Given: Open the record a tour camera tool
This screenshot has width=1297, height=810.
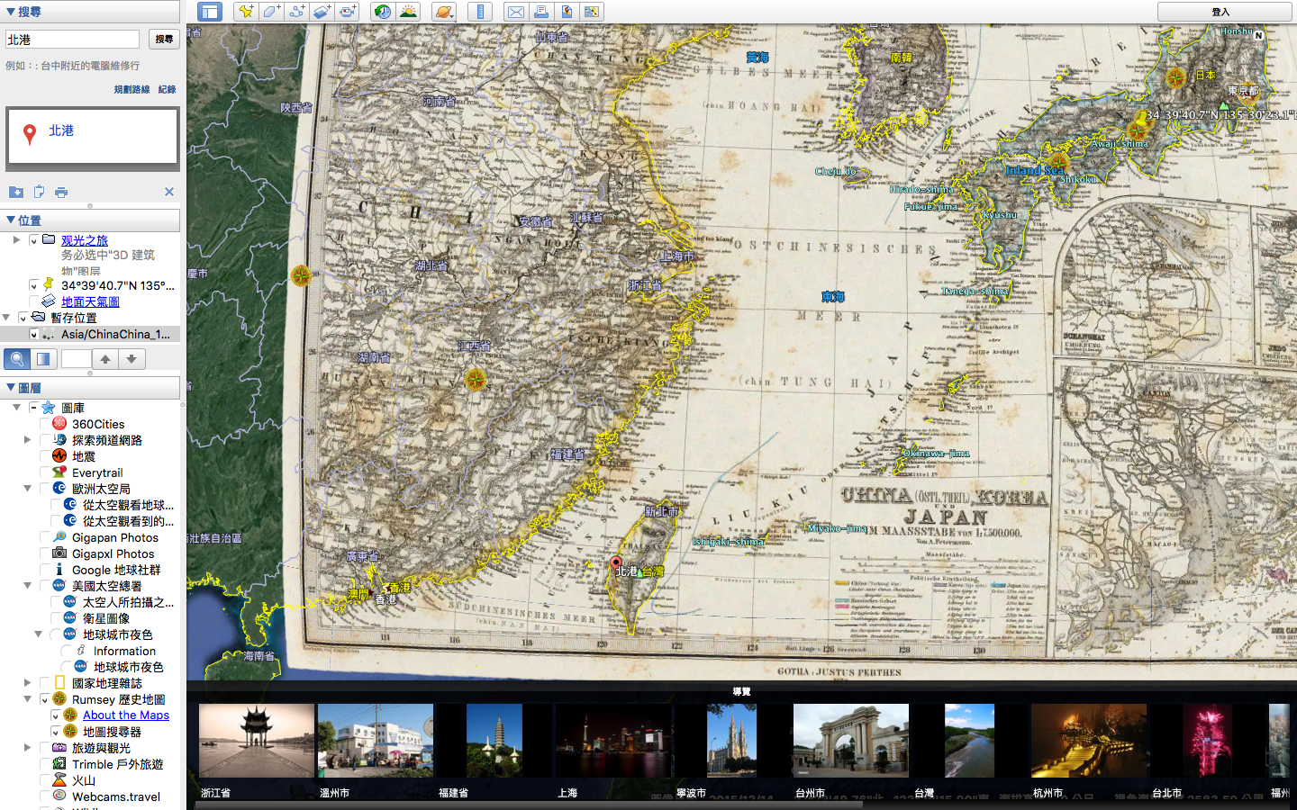Looking at the screenshot, I should [x=348, y=12].
